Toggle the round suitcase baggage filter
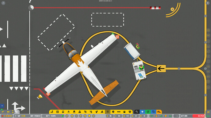 [89, 116]
